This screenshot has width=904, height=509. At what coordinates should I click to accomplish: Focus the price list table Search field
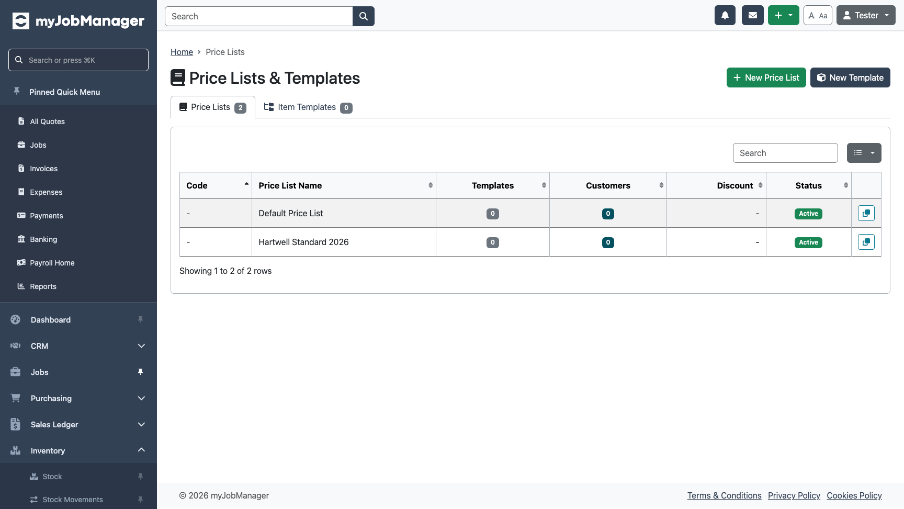pyautogui.click(x=785, y=153)
